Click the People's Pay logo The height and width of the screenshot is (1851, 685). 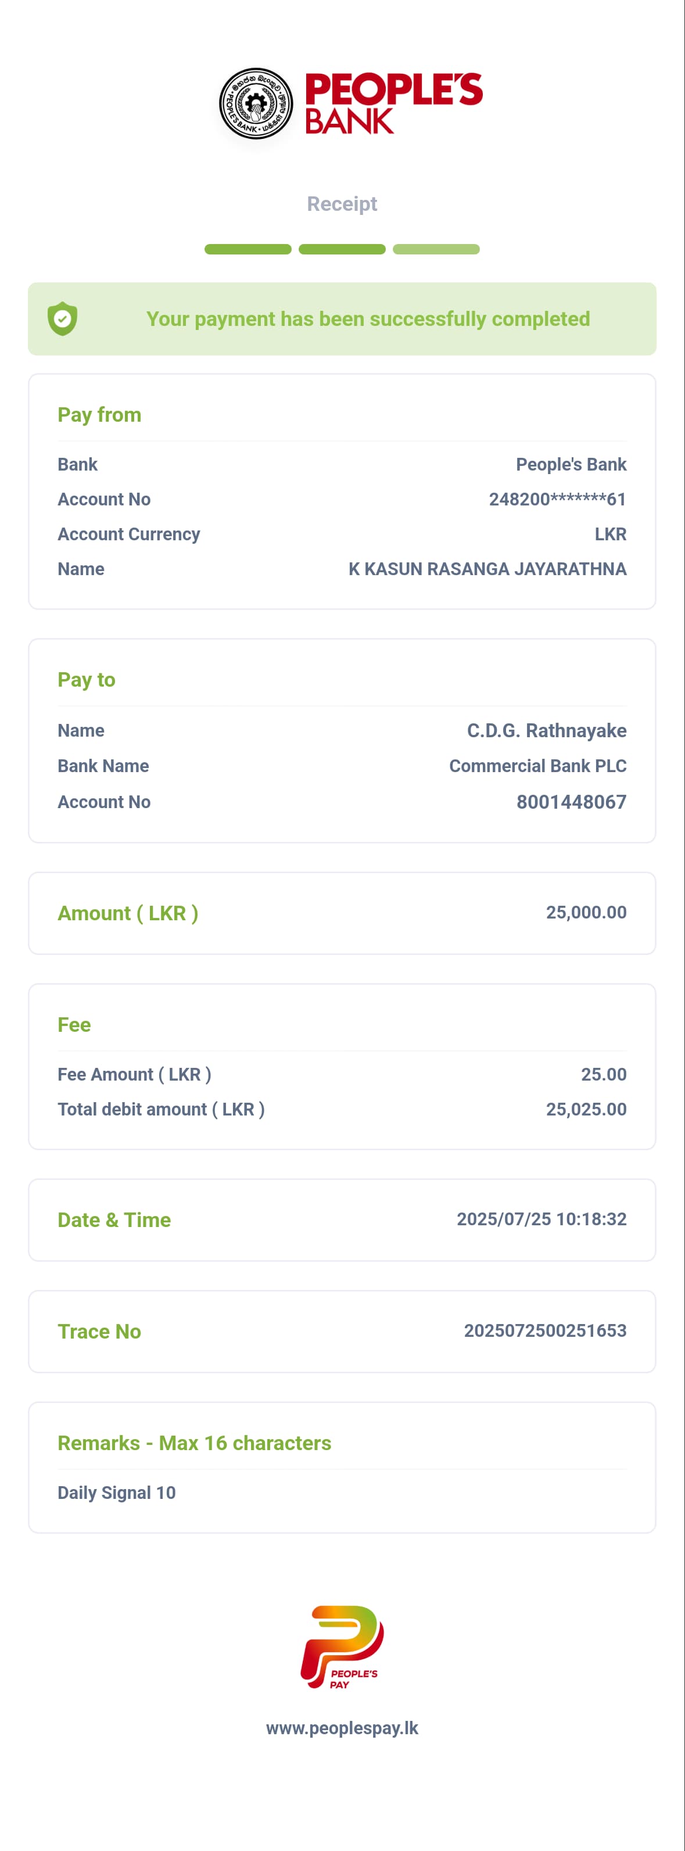pos(342,1646)
